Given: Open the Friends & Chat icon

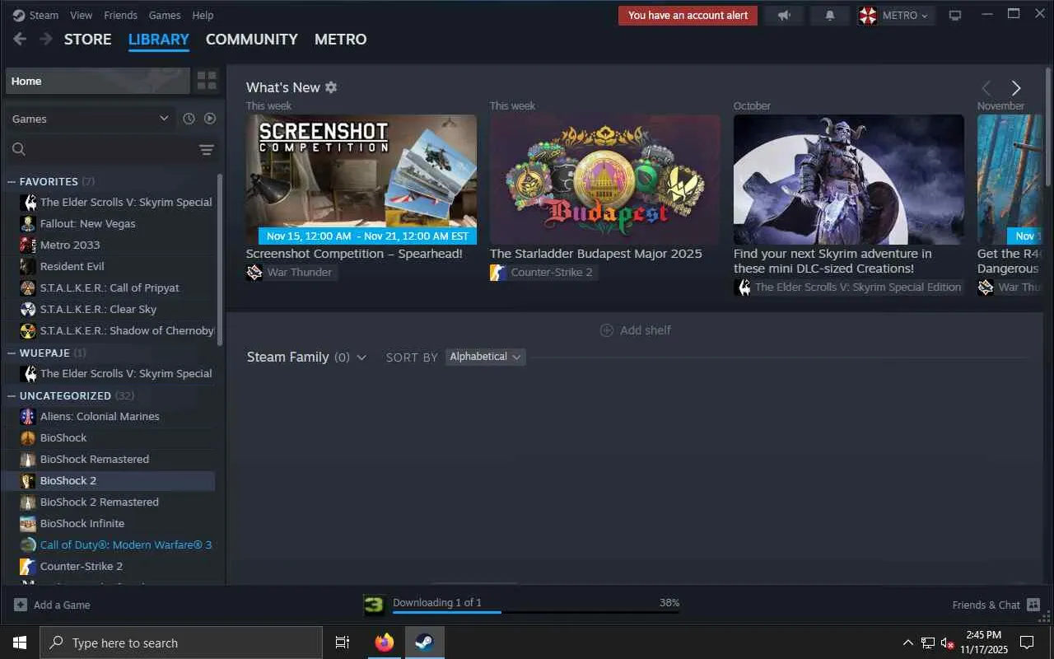Looking at the screenshot, I should pos(1034,605).
